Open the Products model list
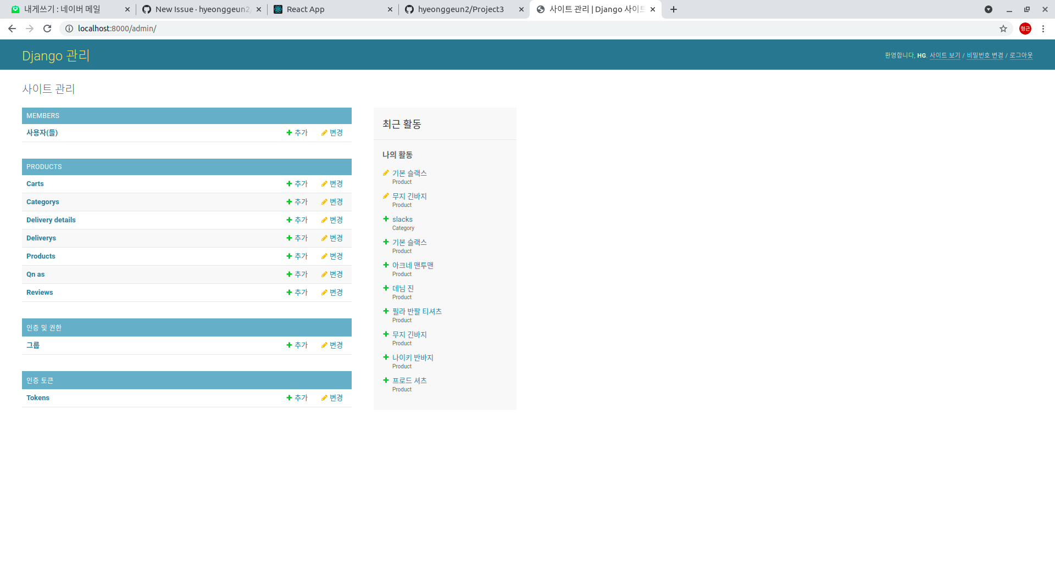 tap(41, 256)
